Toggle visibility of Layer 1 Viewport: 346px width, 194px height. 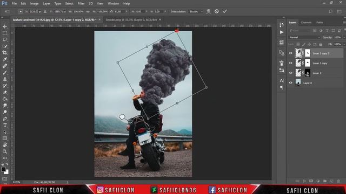(290, 73)
